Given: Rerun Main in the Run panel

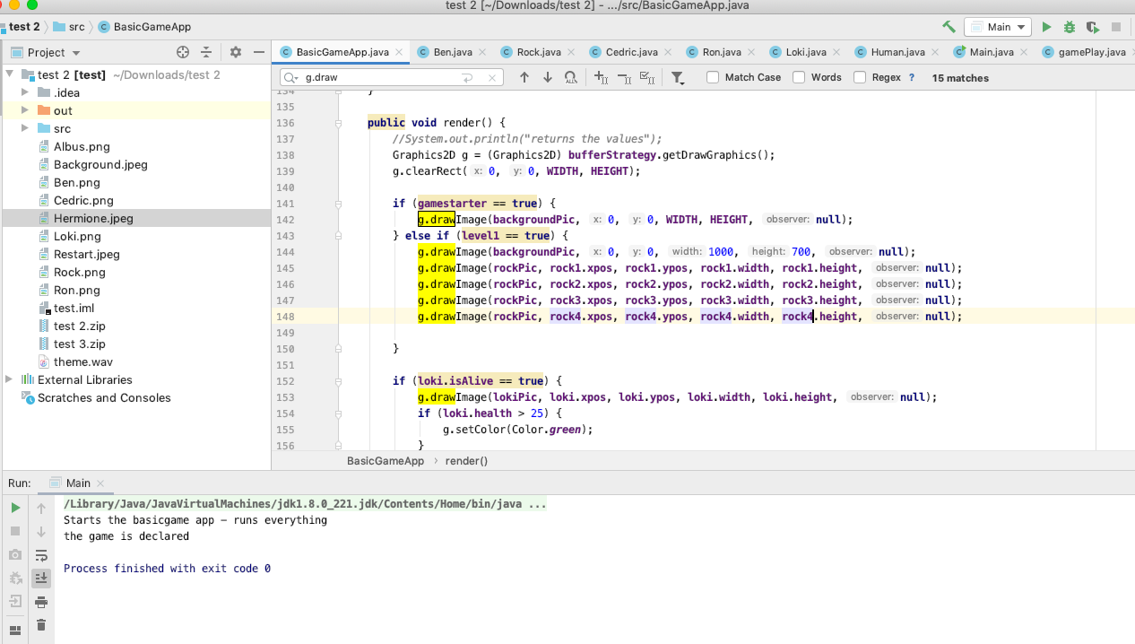Looking at the screenshot, I should [15, 509].
